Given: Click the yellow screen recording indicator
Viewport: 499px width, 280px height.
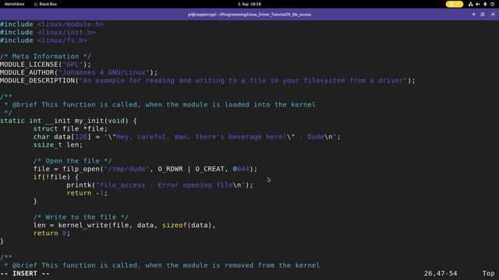Looking at the screenshot, I should tap(454, 4).
